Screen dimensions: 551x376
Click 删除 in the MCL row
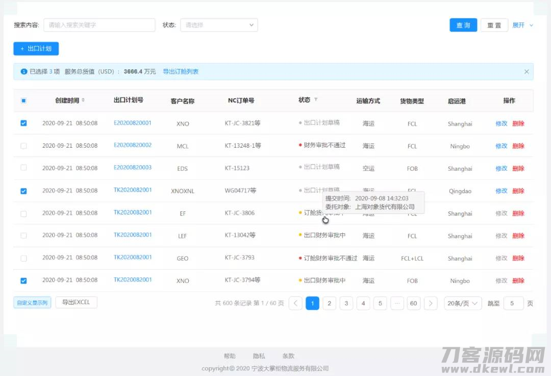tap(518, 146)
